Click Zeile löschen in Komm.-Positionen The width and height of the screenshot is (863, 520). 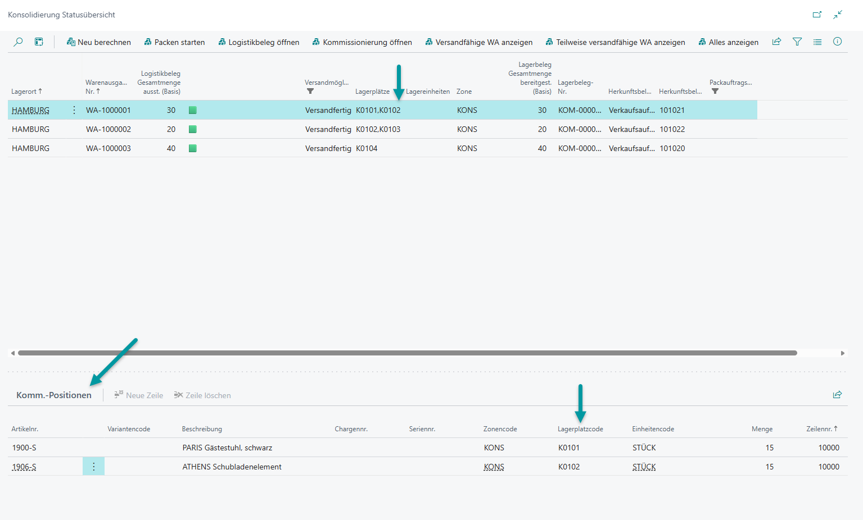[x=202, y=395]
